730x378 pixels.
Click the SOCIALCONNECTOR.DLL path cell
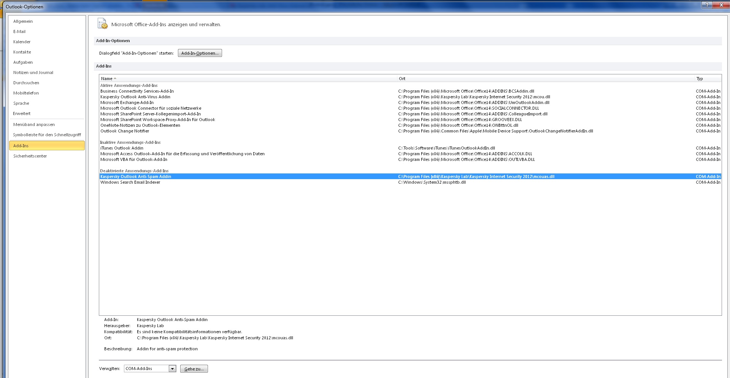[x=468, y=108]
